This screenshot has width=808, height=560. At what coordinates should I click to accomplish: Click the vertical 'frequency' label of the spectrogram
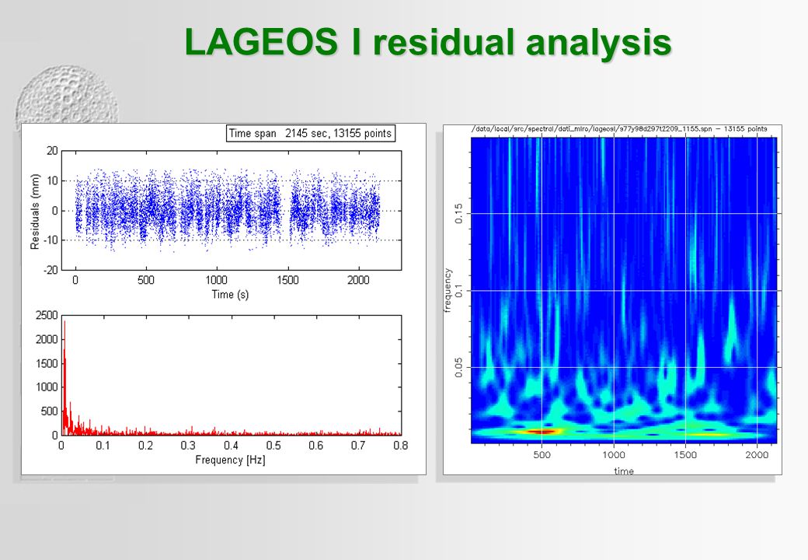448,290
